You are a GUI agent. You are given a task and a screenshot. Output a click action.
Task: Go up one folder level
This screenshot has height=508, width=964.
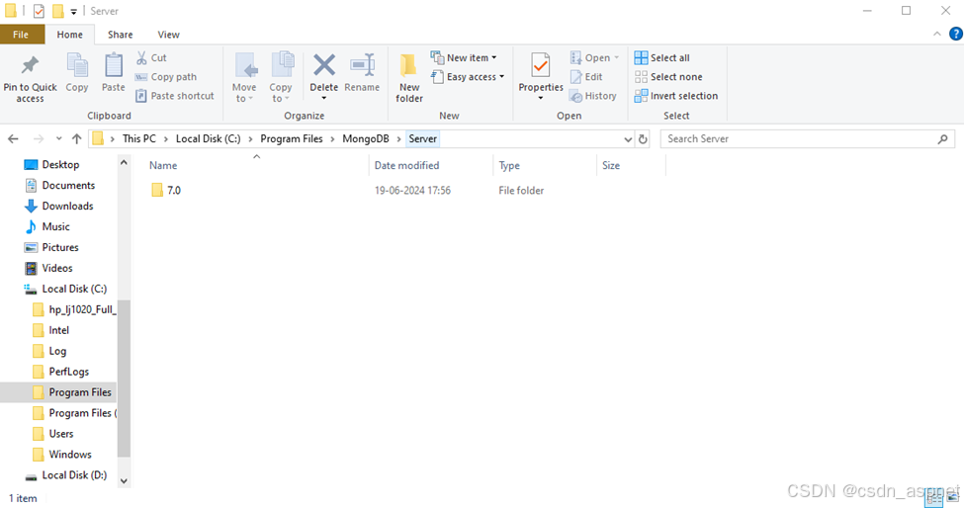click(x=76, y=138)
